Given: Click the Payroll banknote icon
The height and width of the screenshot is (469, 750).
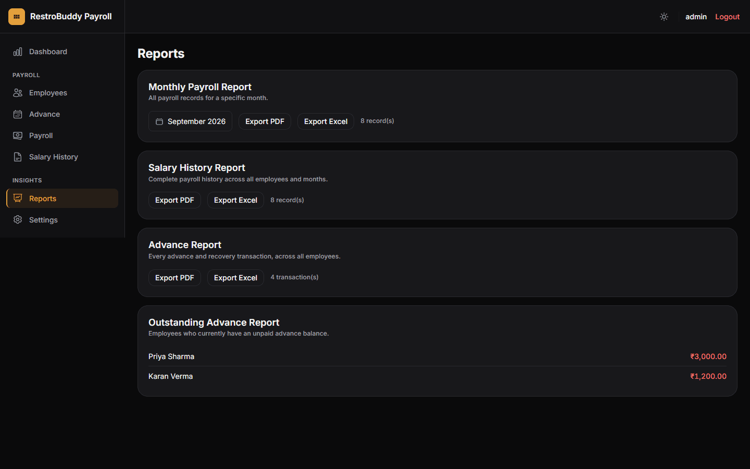Looking at the screenshot, I should pyautogui.click(x=18, y=135).
